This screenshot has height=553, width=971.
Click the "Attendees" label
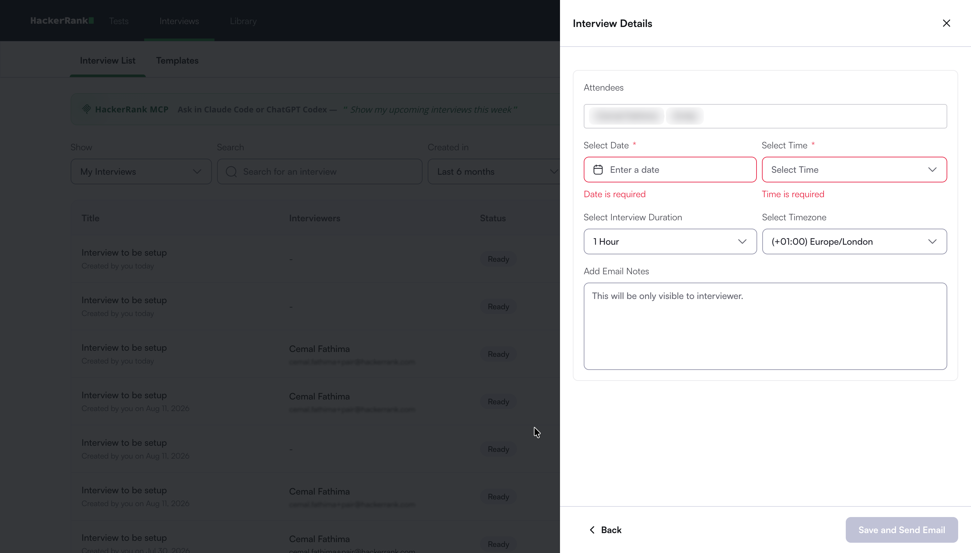coord(604,87)
